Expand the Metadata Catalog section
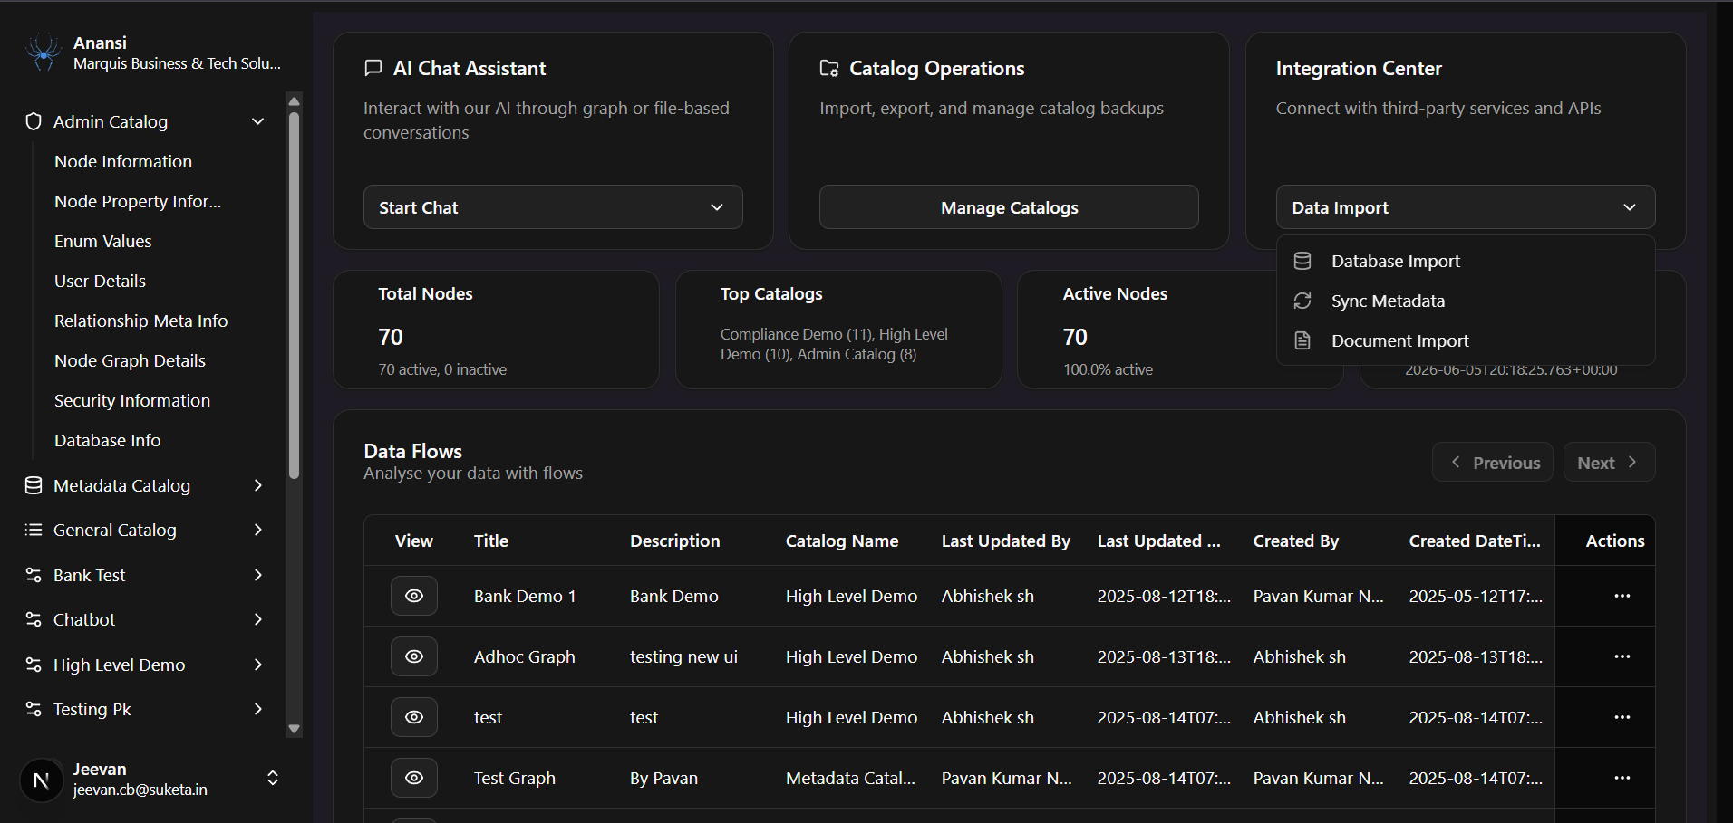The image size is (1733, 823). (x=257, y=485)
